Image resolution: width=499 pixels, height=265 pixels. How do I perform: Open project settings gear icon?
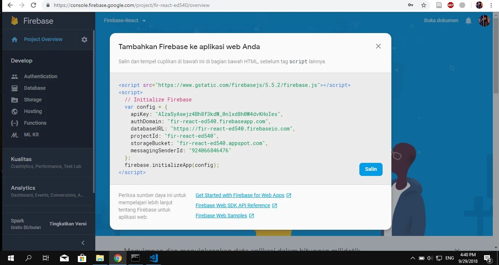pos(84,40)
